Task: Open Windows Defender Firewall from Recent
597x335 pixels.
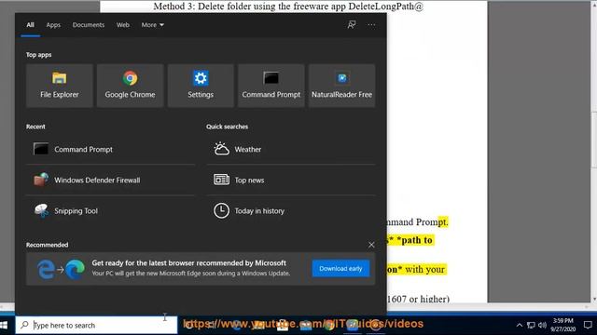Action: (110, 180)
